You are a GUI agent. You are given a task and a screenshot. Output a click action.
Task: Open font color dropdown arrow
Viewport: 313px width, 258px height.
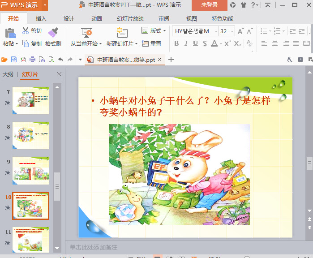pyautogui.click(x=221, y=43)
